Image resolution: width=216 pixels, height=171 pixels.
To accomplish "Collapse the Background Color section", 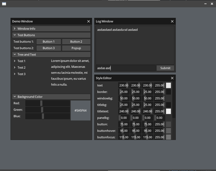I will 51,97.
